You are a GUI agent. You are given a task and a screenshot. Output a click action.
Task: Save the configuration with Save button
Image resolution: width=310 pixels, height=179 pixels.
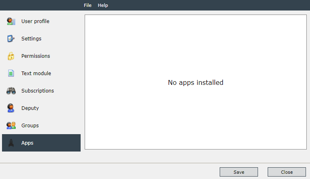[239, 172]
